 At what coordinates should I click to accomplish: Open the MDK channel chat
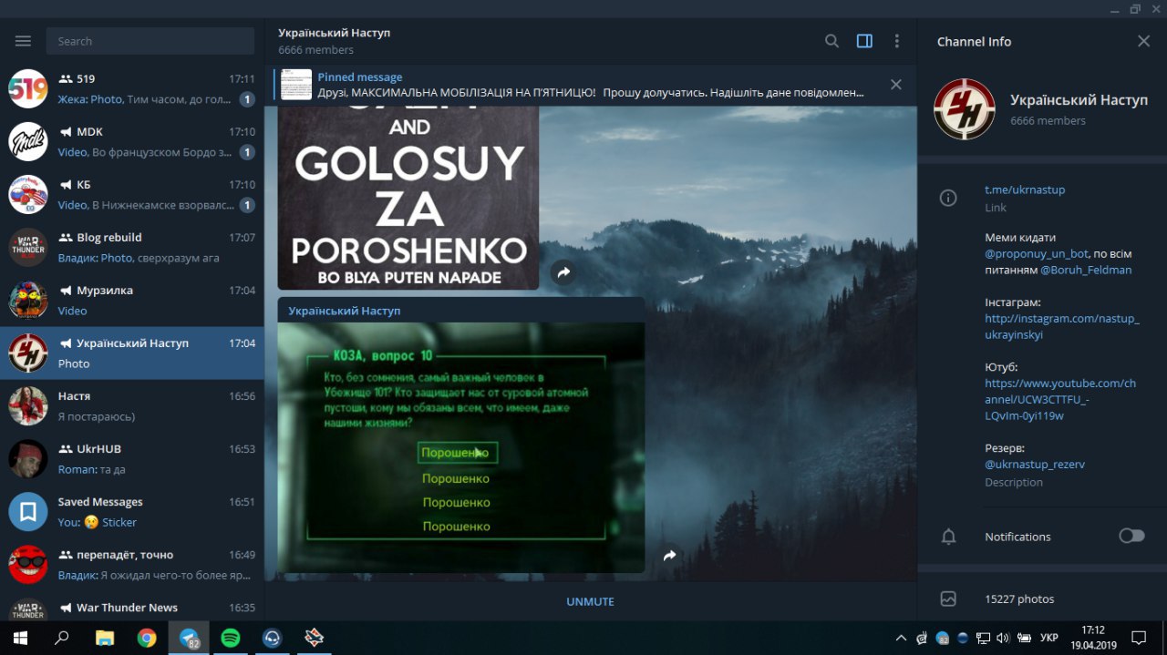[x=132, y=142]
